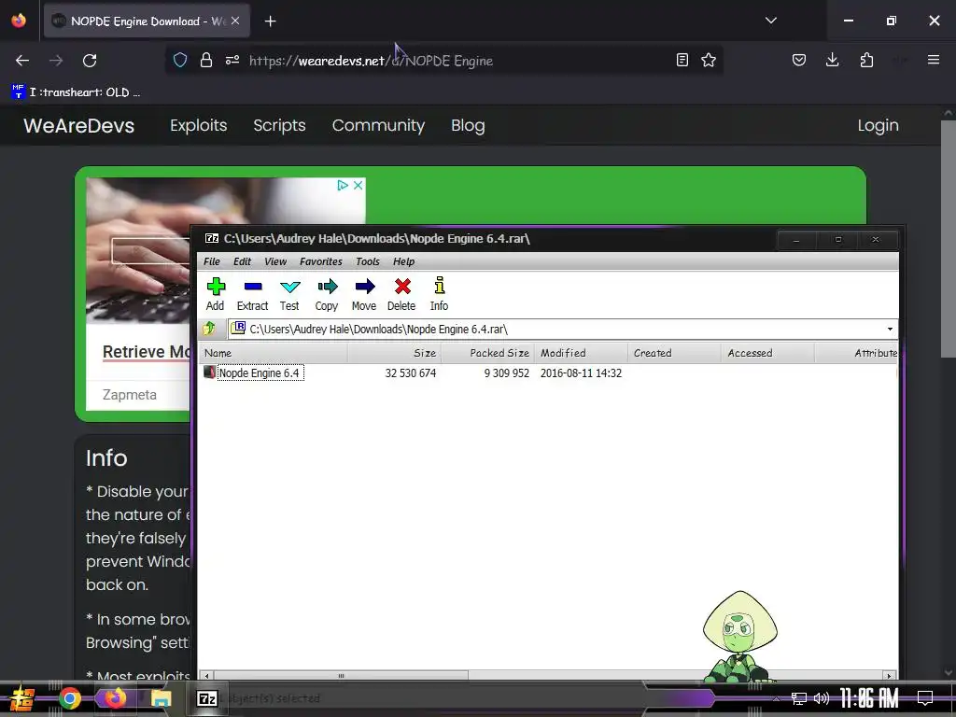Open Firefox extensions menu

(x=866, y=60)
